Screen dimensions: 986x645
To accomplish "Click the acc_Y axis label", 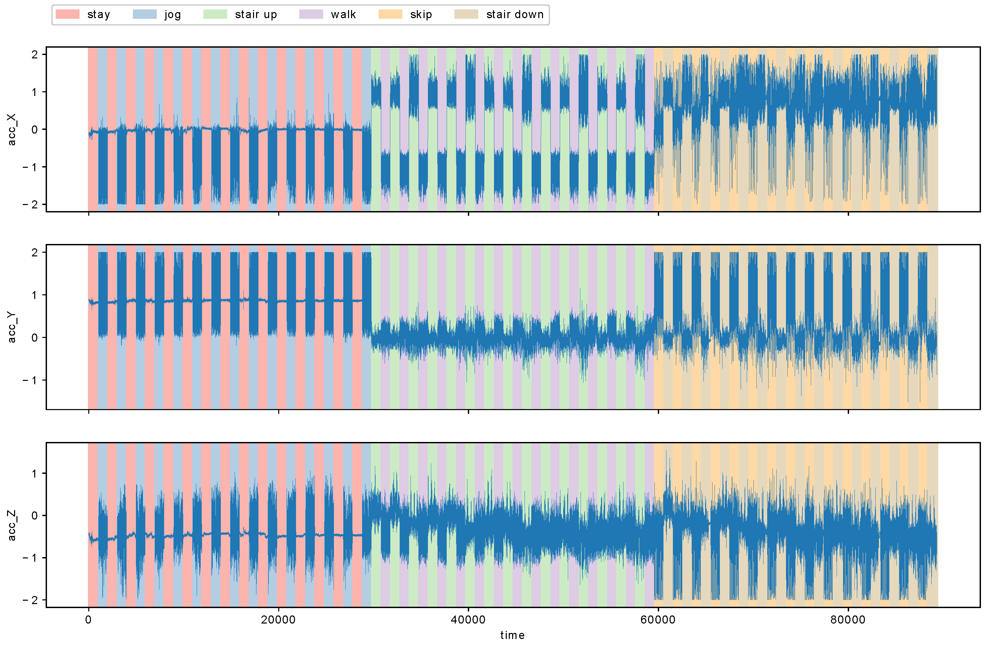I will 12,327.
